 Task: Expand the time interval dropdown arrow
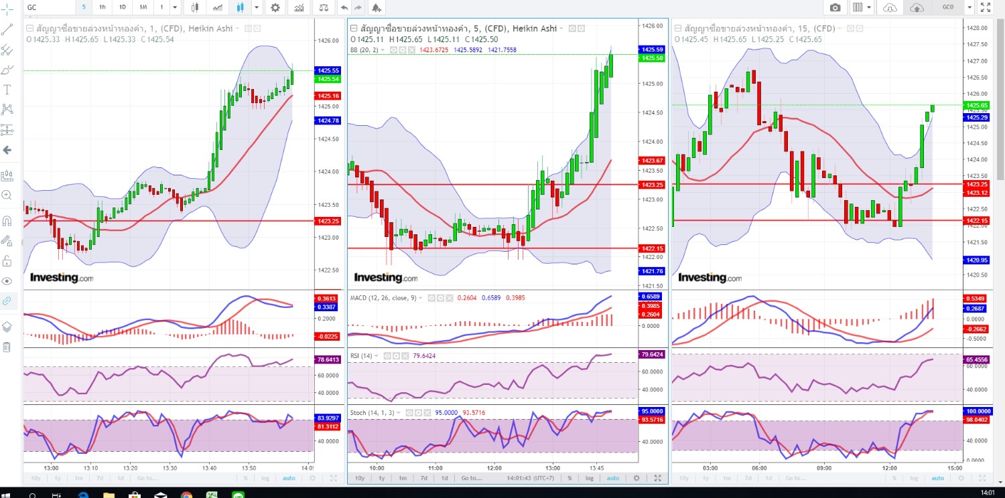coord(175,7)
